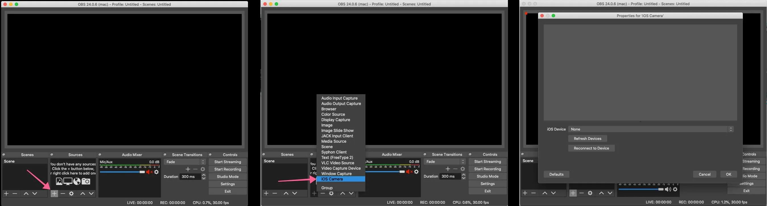Choose iOS Camera from the source menu
Viewport: 767px width, 206px height.
(x=341, y=179)
